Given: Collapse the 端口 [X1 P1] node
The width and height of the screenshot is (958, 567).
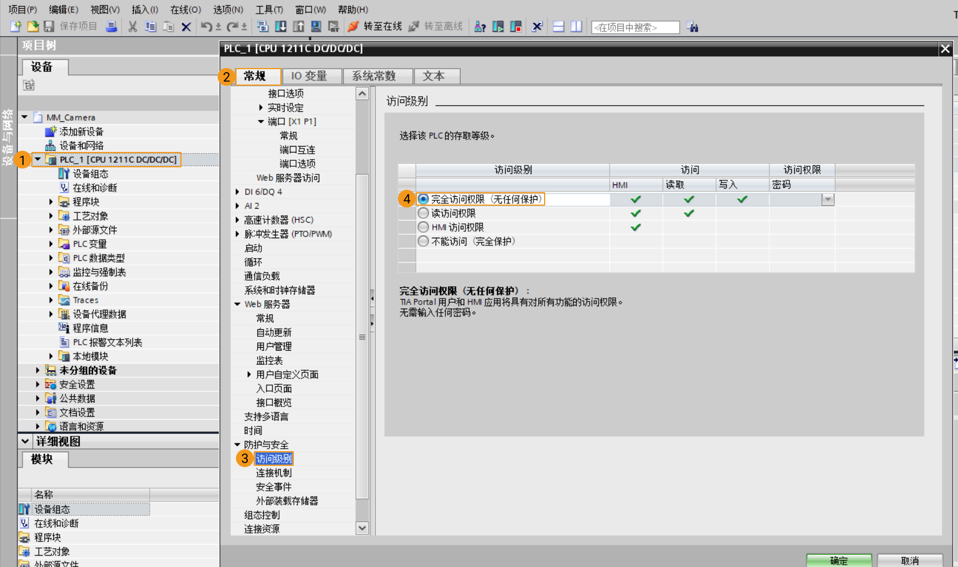Looking at the screenshot, I should pyautogui.click(x=260, y=121).
